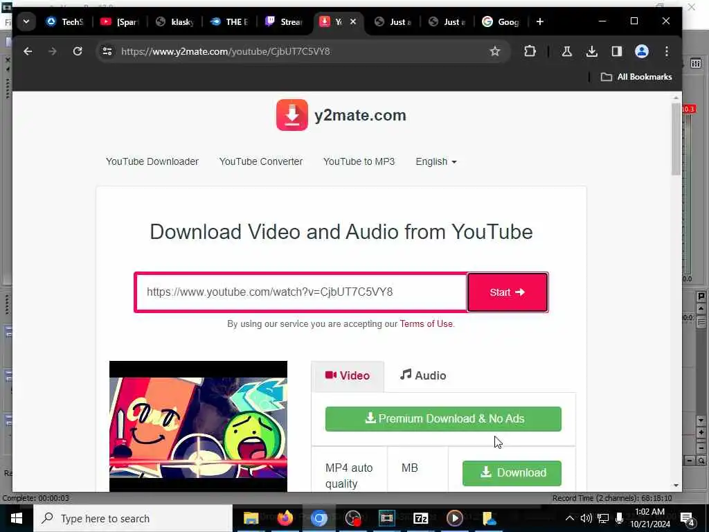Open site information icon in address bar

click(x=107, y=51)
